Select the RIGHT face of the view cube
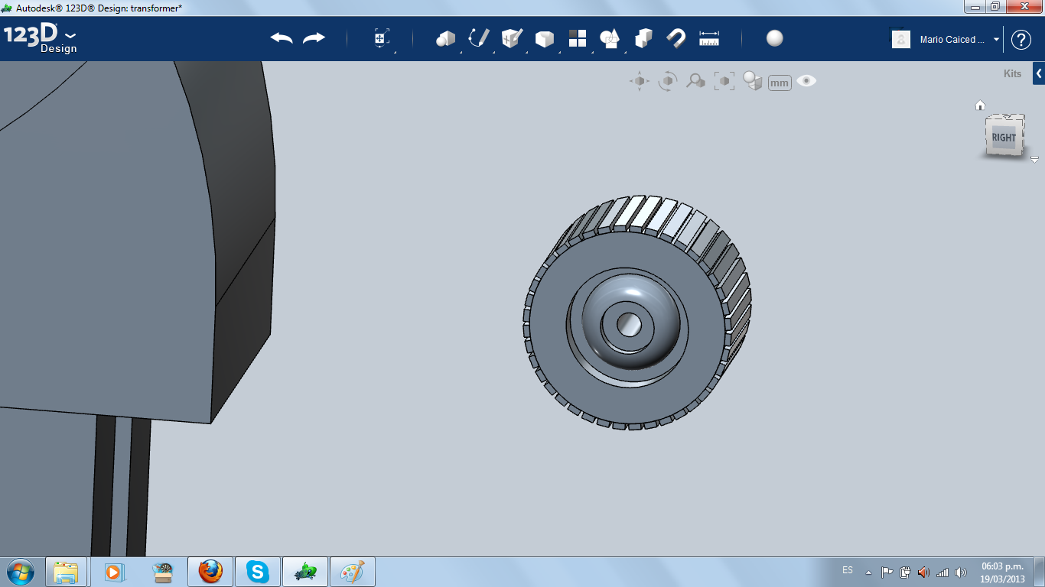 1004,138
